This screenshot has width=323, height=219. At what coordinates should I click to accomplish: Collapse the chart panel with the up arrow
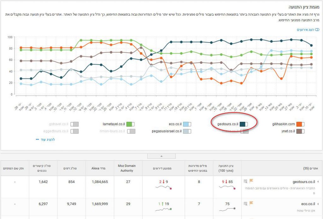(161, 156)
